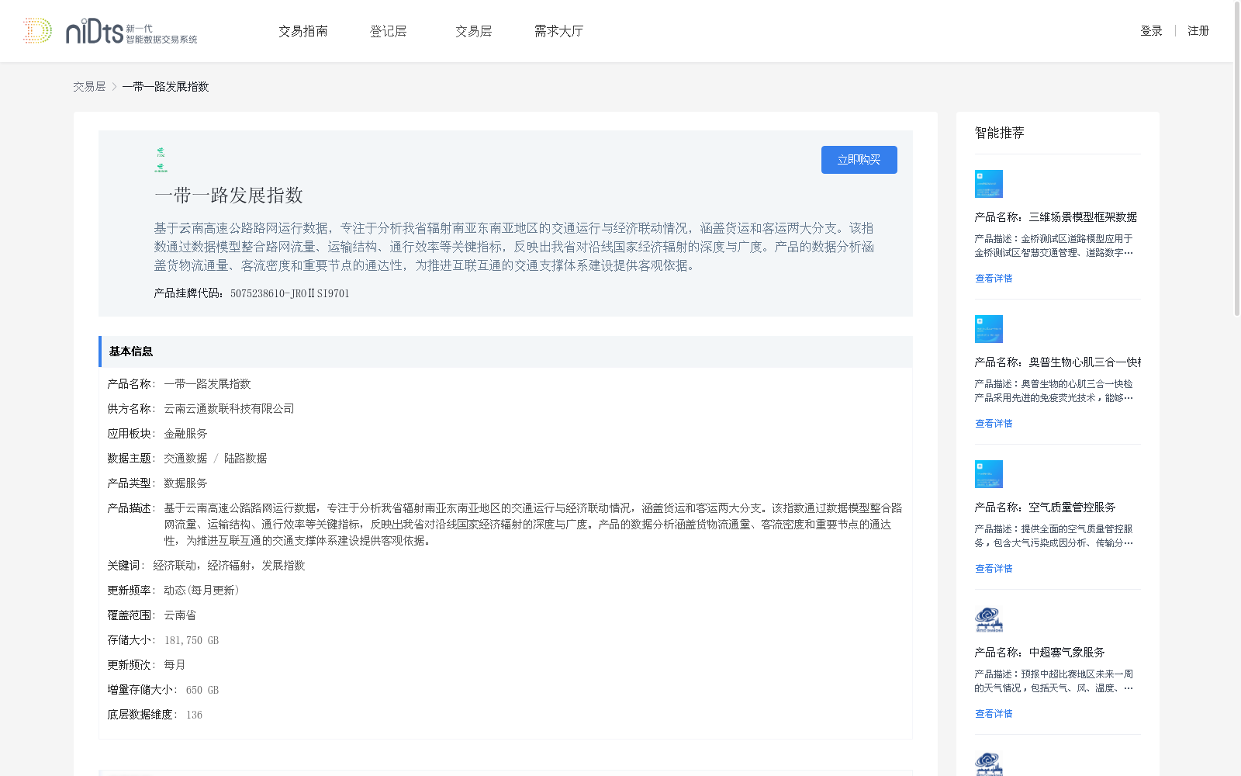View details for 三维场景模型框架数据

click(994, 279)
